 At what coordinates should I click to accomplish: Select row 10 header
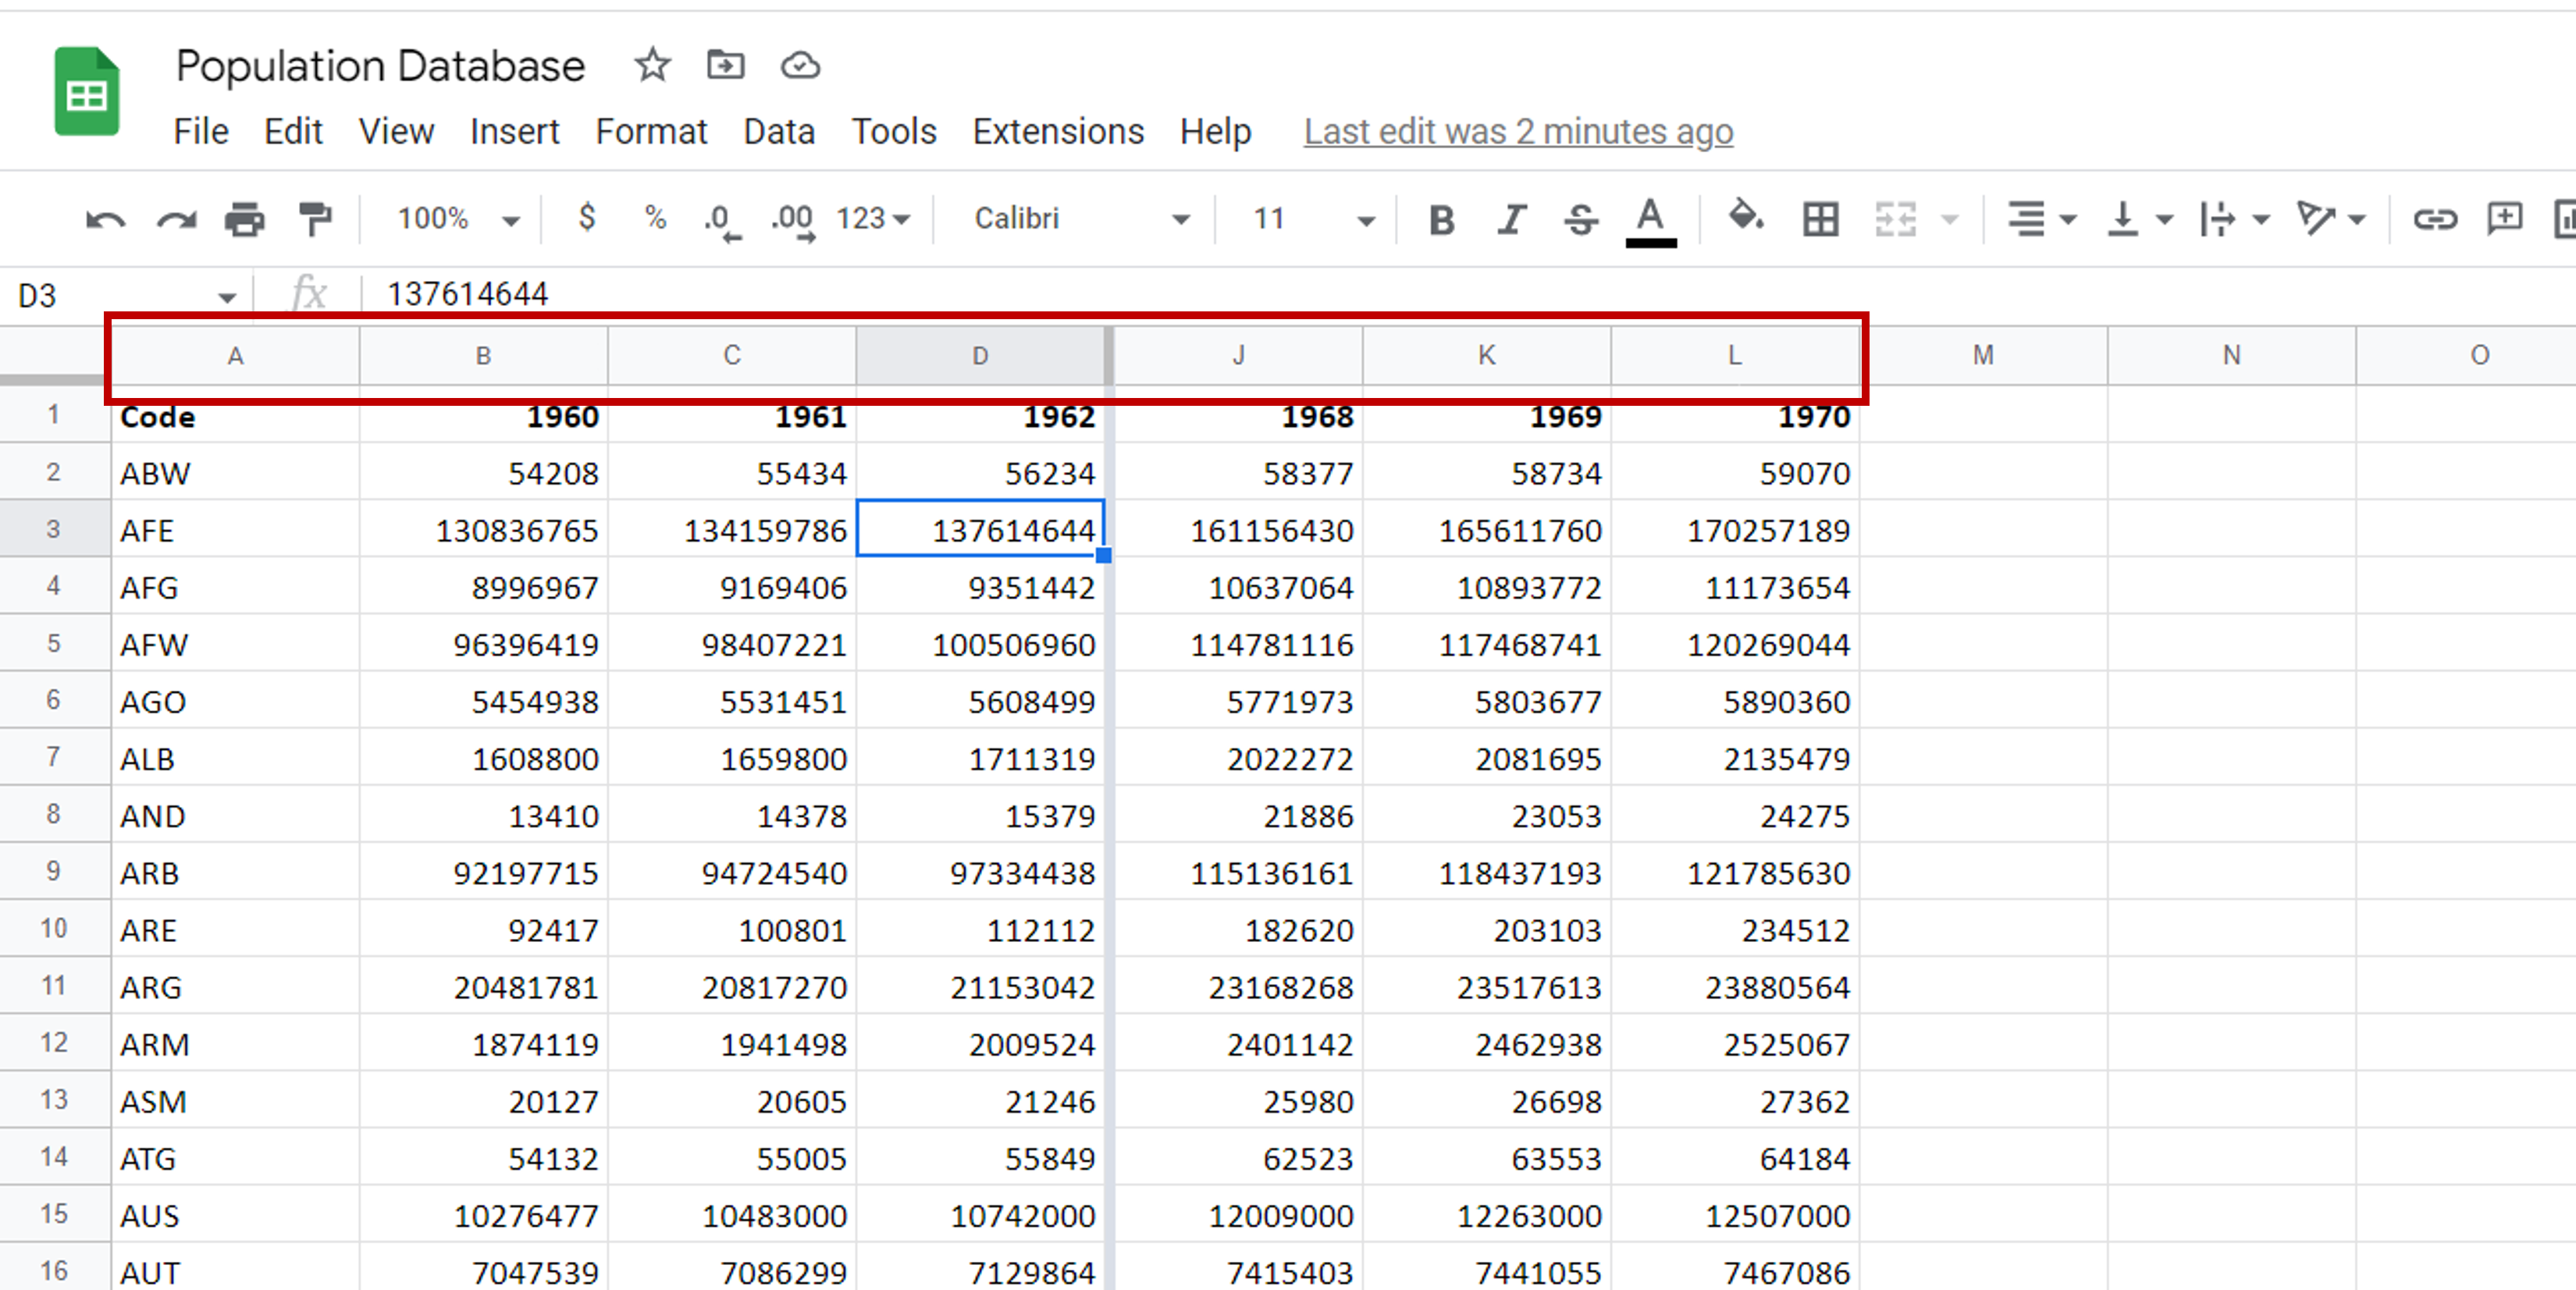tap(54, 928)
